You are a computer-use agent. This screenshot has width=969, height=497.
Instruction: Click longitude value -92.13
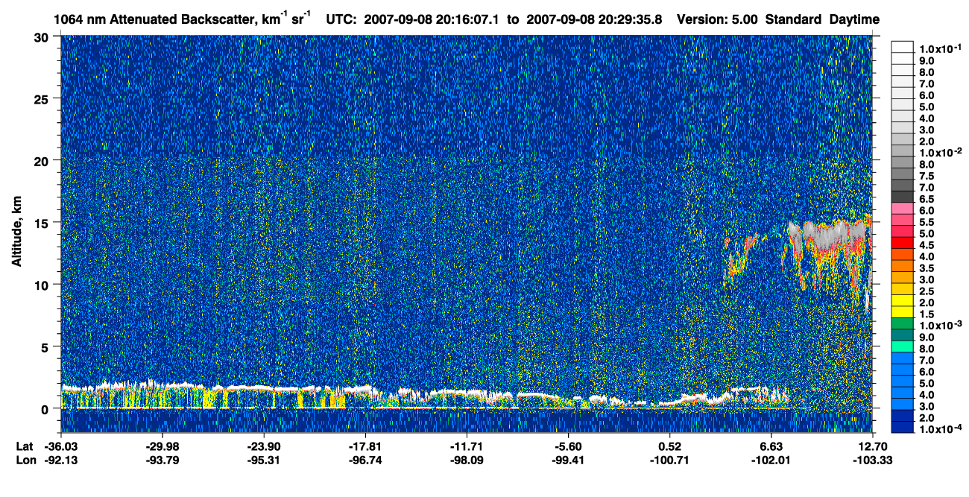click(61, 460)
